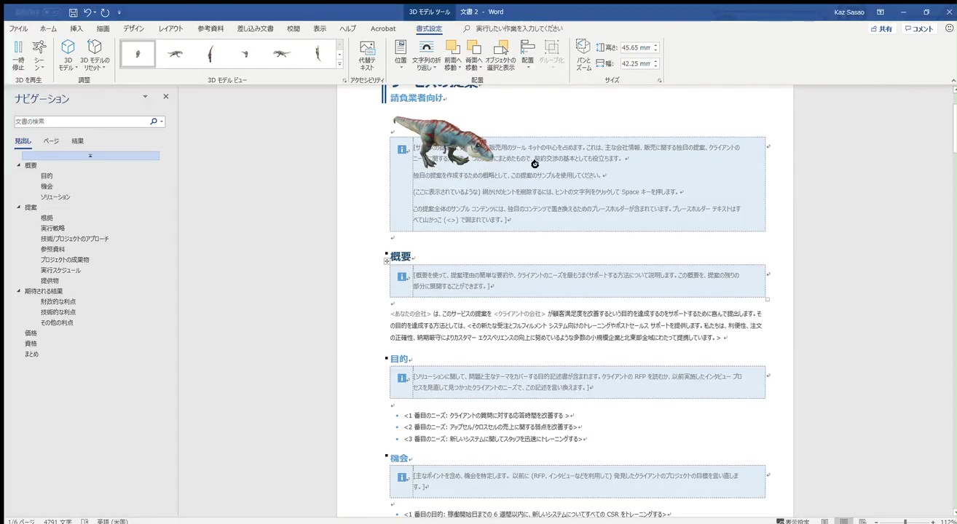This screenshot has height=524, width=957.
Task: Click the コメント button
Action: pos(918,29)
